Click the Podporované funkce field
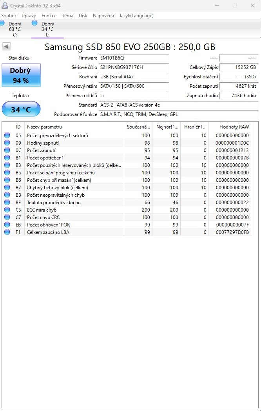The width and height of the screenshot is (261, 411). [x=178, y=114]
